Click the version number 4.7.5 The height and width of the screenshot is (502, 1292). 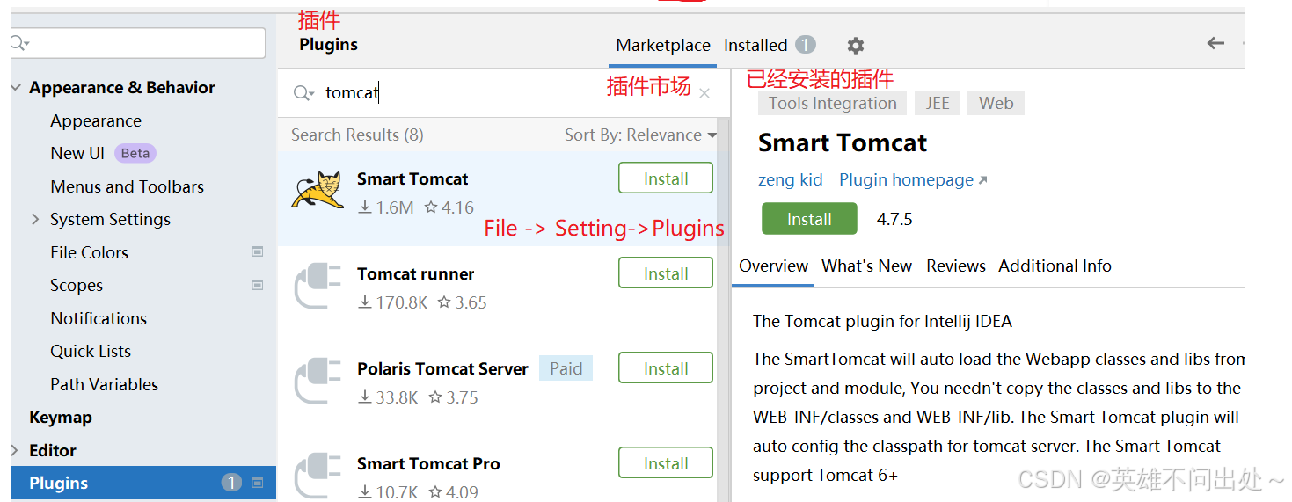[894, 219]
